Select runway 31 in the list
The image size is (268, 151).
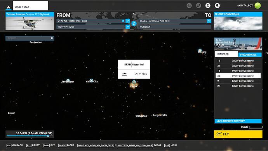click(238, 66)
